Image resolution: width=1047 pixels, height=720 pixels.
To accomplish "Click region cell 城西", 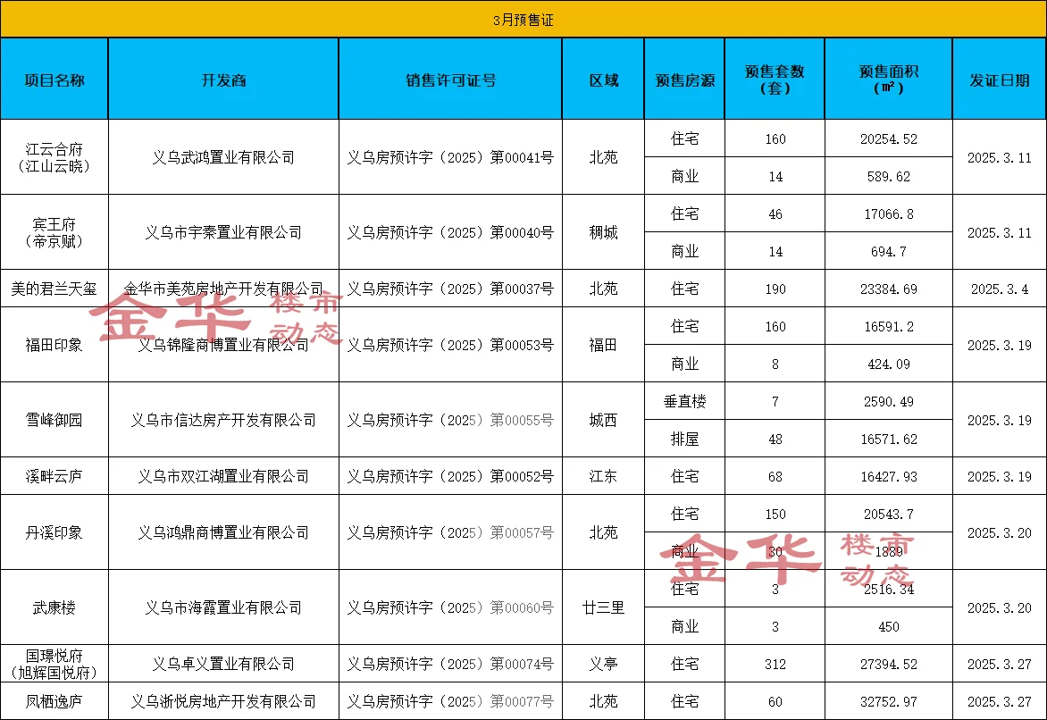I will pos(604,420).
